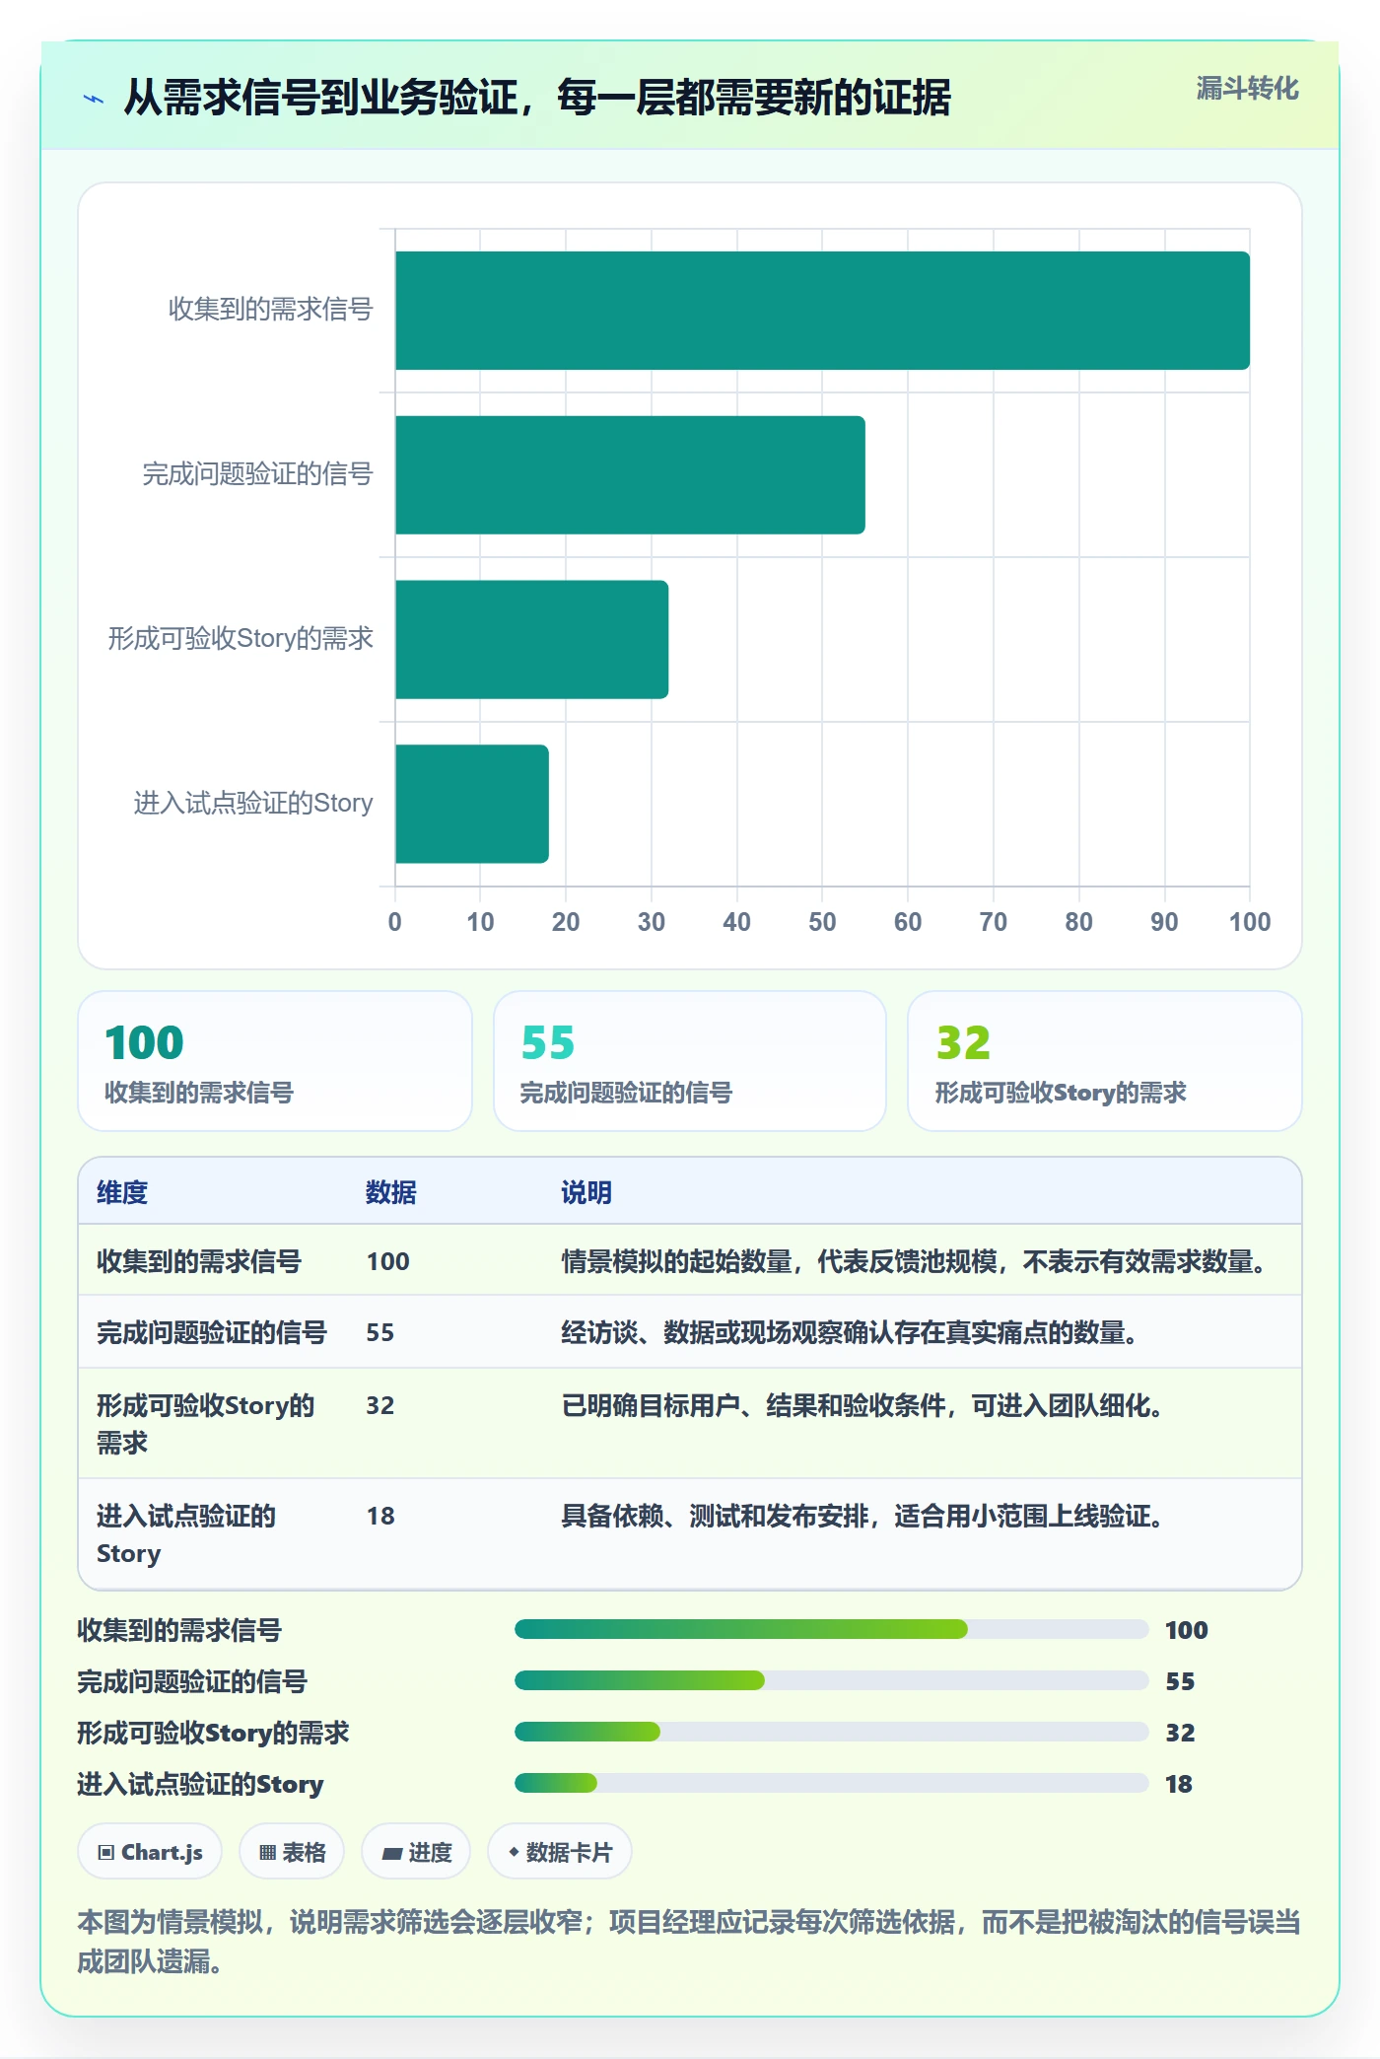Click the chart bar for 形成可验收Story的需求
This screenshot has height=2059, width=1380.
pos(531,639)
